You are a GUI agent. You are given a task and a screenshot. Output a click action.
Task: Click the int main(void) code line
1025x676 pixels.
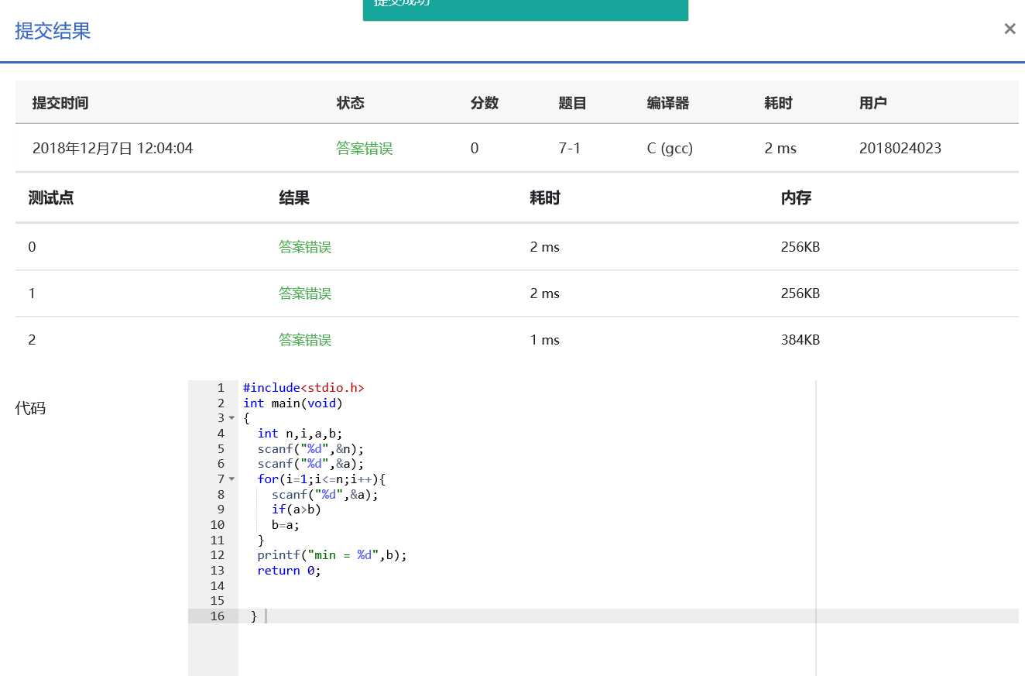pos(293,403)
